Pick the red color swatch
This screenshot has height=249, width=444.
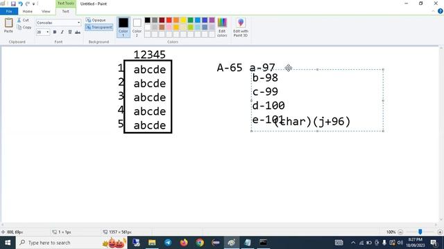click(169, 20)
